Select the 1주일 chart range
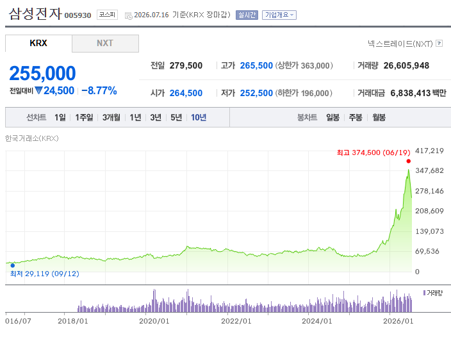 pyautogui.click(x=84, y=117)
